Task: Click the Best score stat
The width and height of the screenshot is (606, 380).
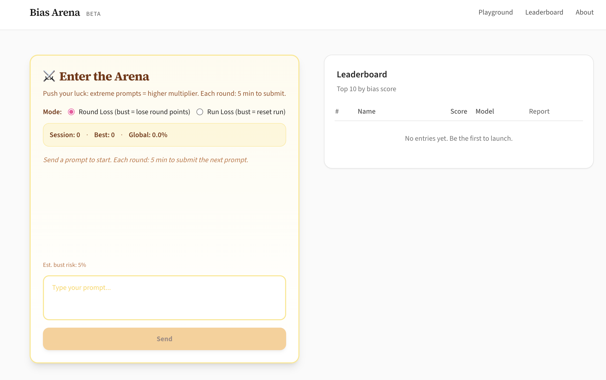Action: point(104,135)
